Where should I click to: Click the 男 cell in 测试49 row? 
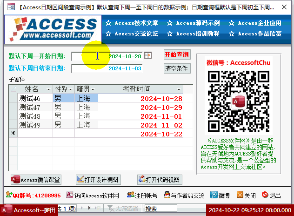(x=64, y=125)
